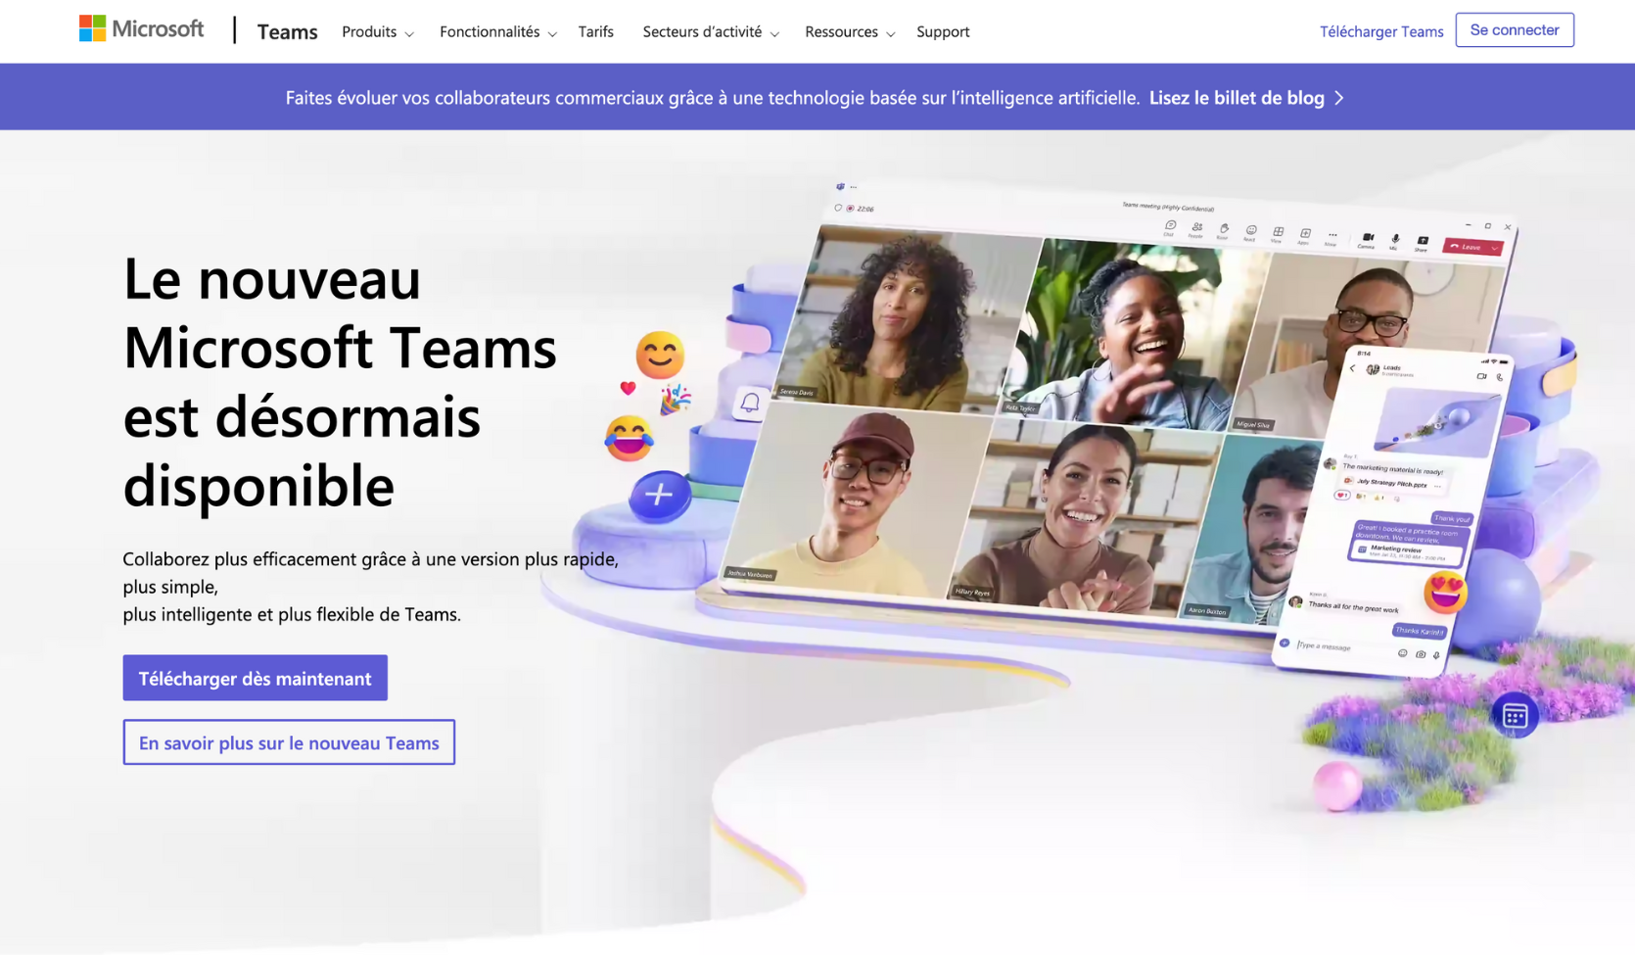Click the Télécharger Teams link in the header

(x=1381, y=31)
